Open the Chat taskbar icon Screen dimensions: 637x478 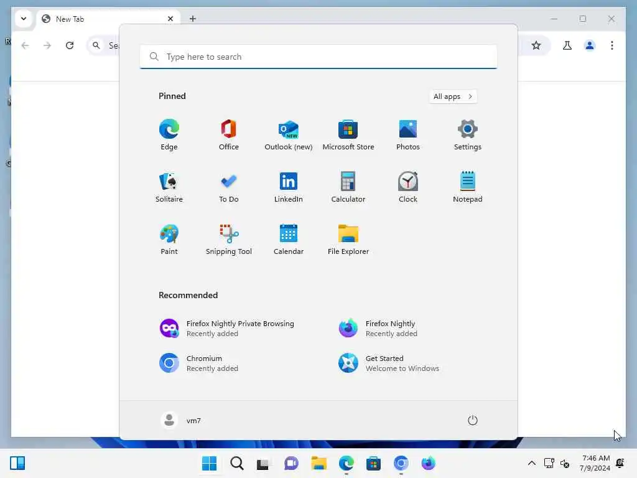coord(291,463)
